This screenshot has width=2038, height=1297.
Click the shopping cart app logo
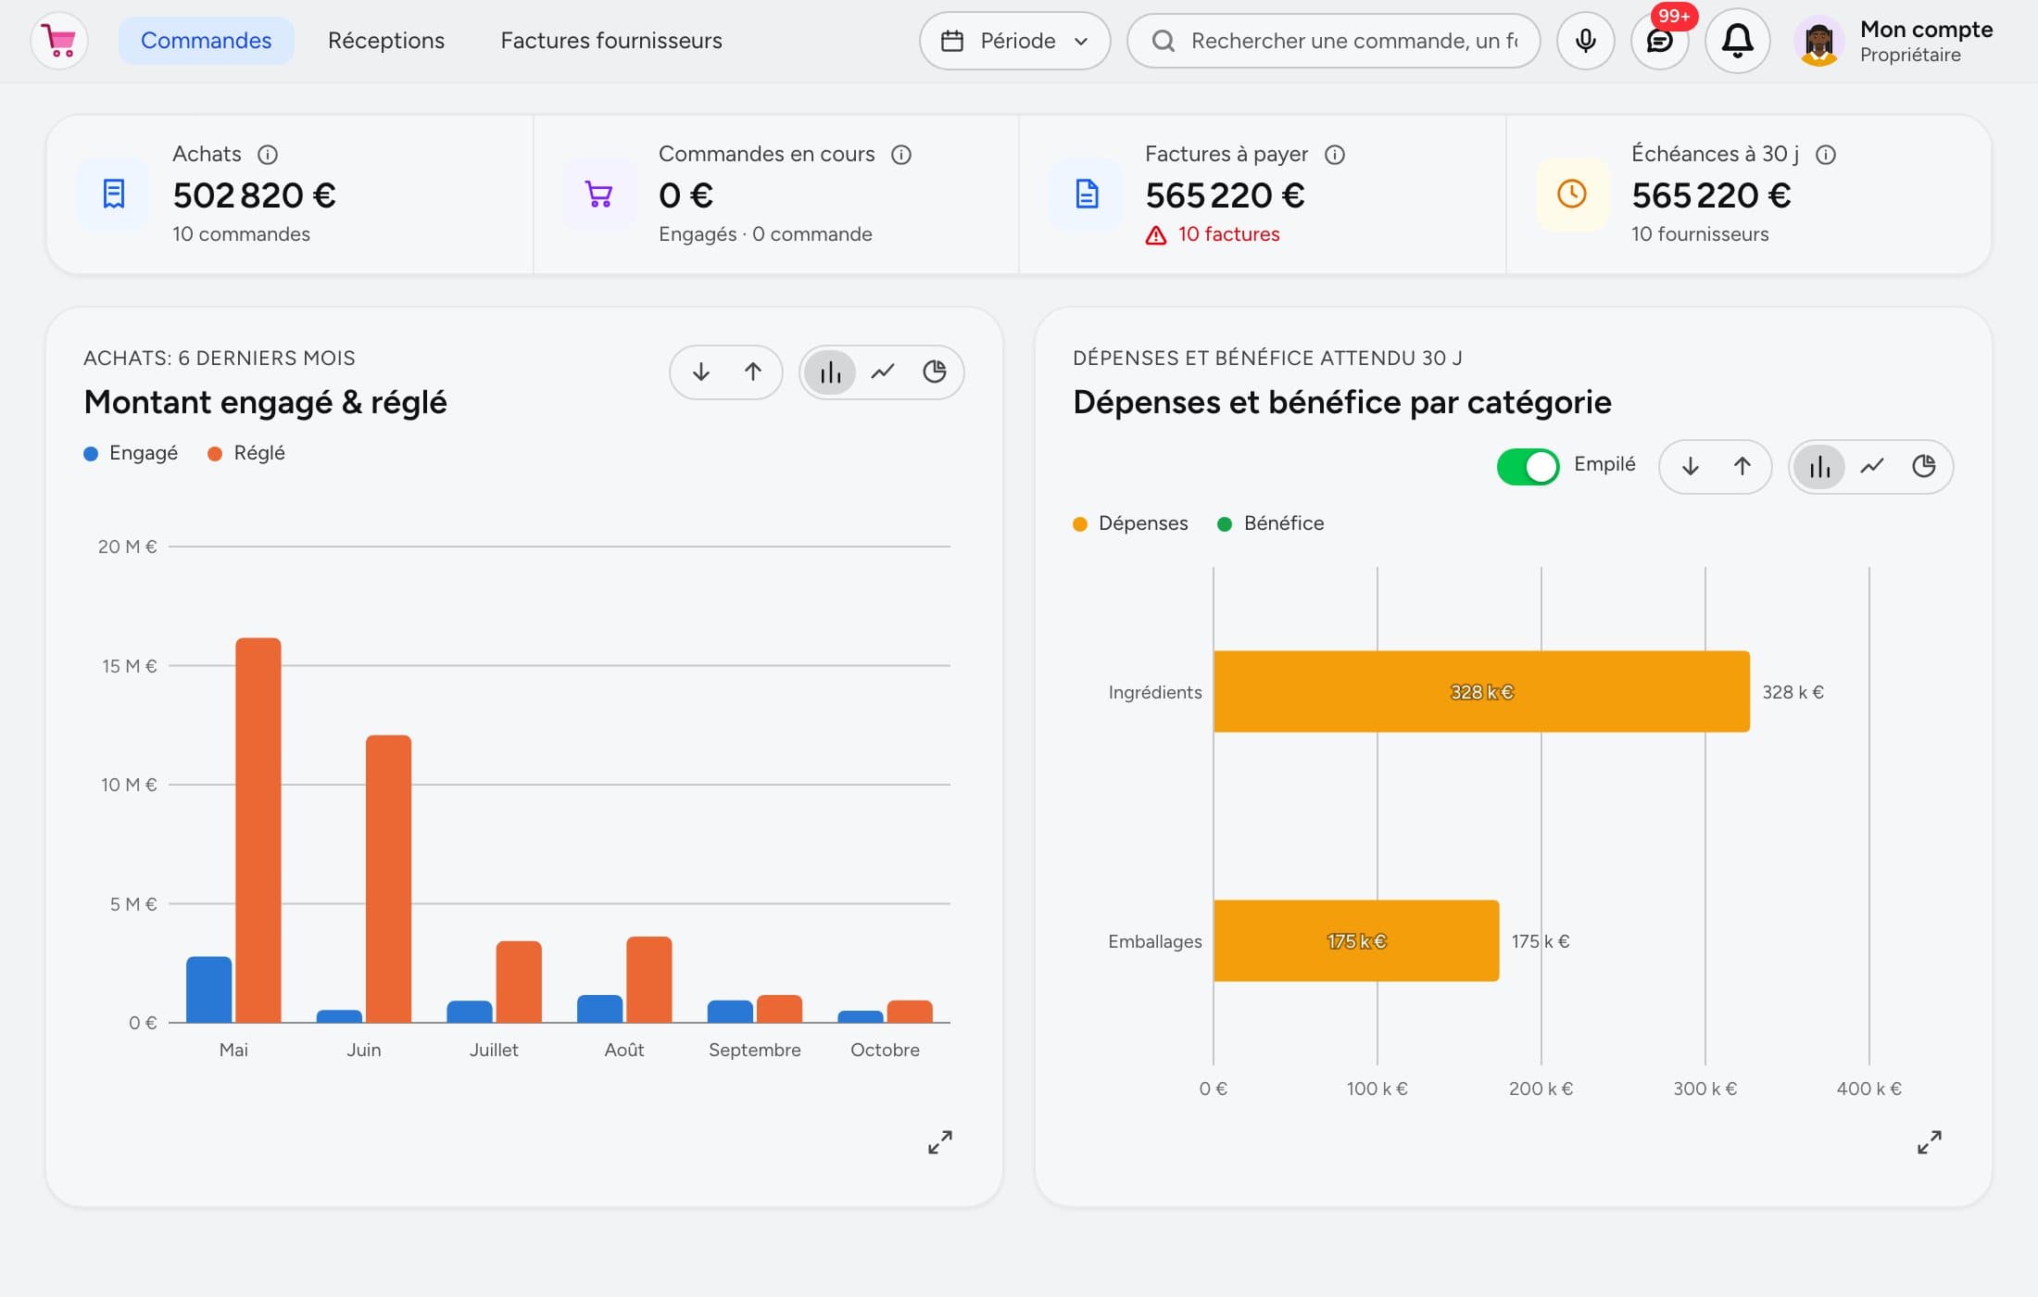tap(59, 41)
